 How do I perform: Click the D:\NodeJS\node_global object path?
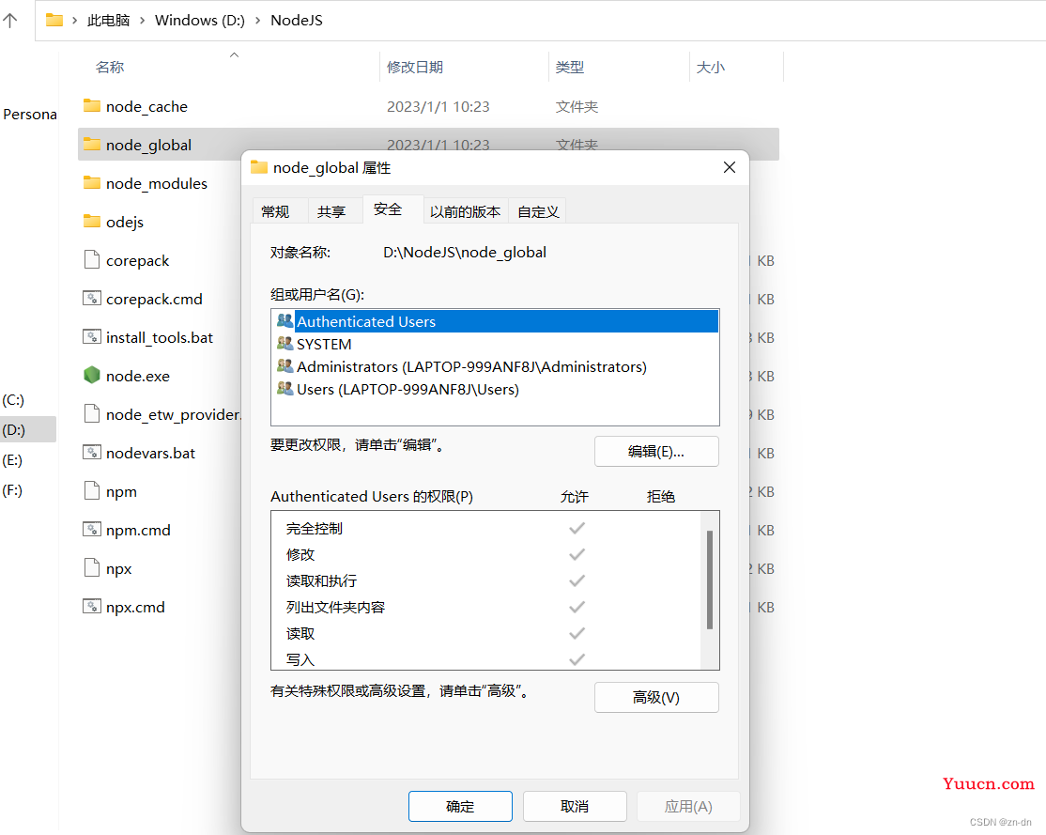coord(464,253)
